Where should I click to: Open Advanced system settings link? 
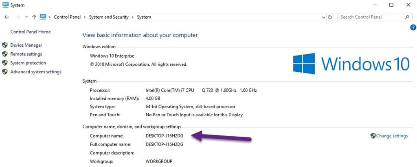36,72
